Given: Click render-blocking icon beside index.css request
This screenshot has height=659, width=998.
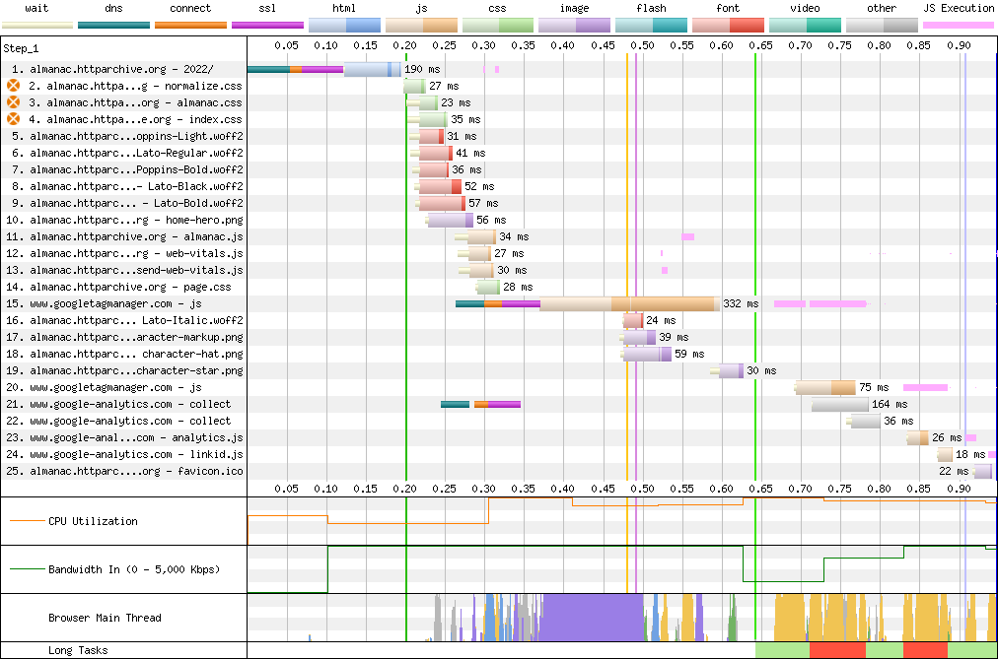Looking at the screenshot, I should click(14, 119).
